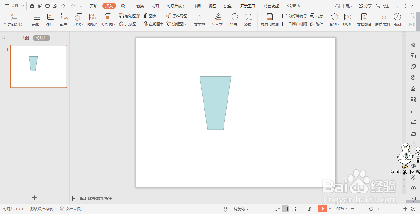Add a new slide with plus button
The height and width of the screenshot is (214, 420).
coord(34,198)
